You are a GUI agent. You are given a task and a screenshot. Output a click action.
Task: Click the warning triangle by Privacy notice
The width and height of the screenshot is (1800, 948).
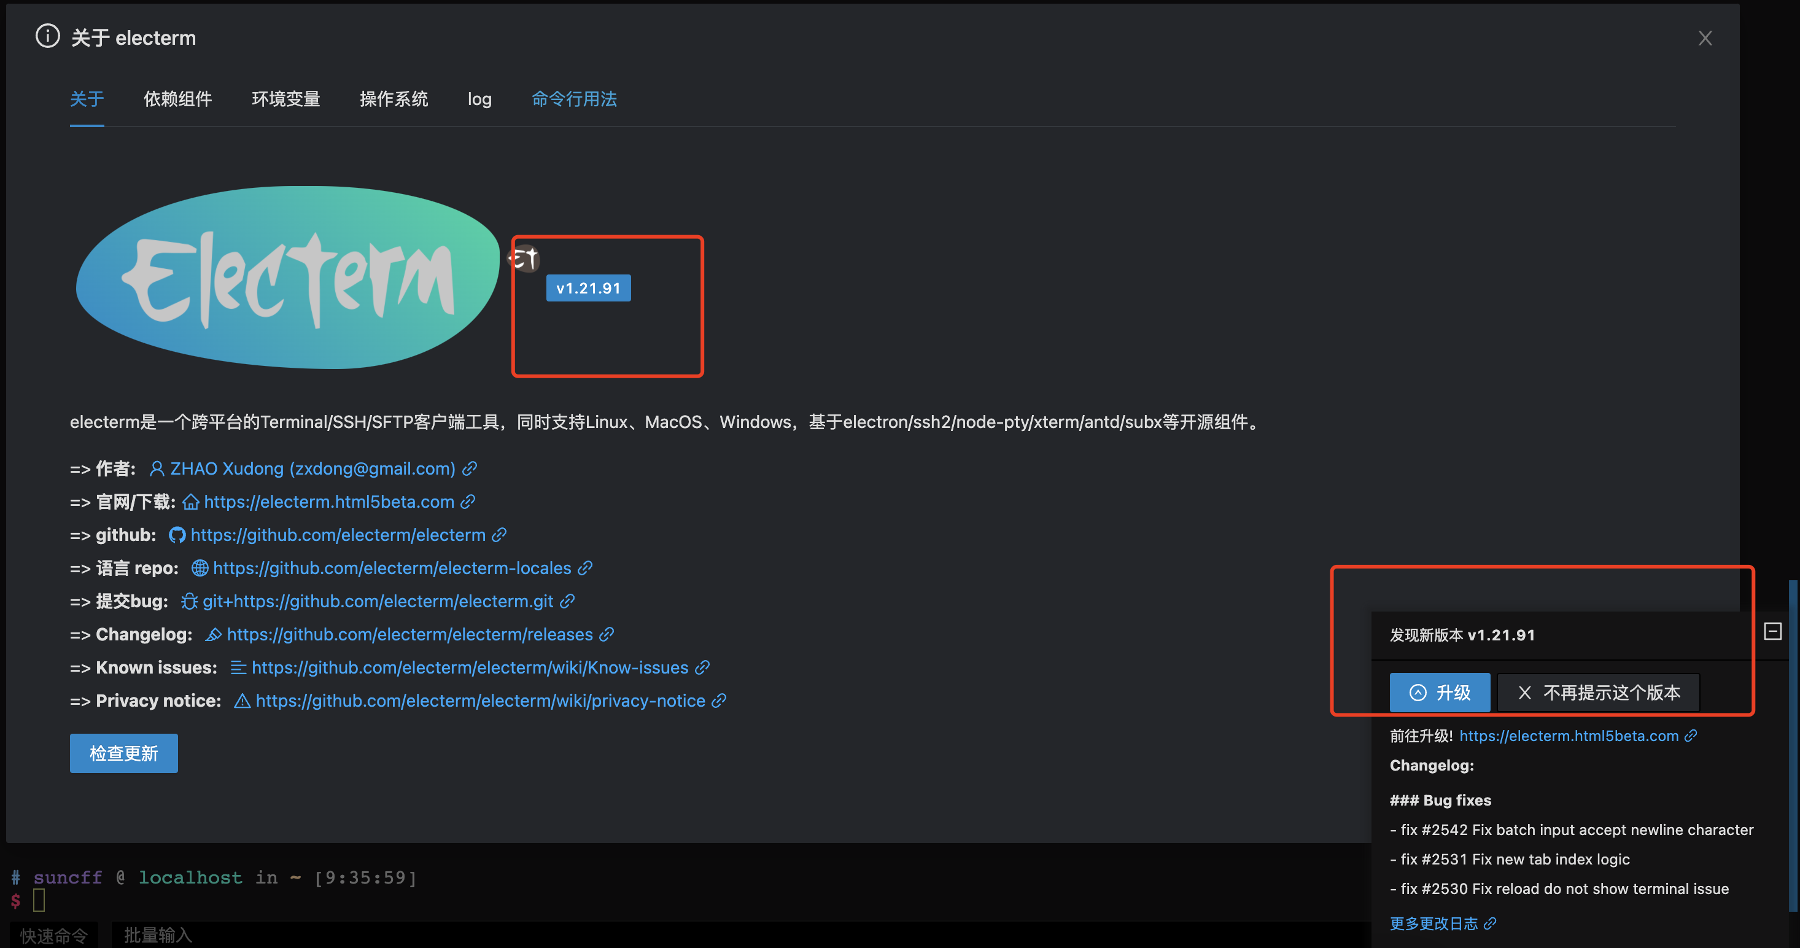pos(242,701)
